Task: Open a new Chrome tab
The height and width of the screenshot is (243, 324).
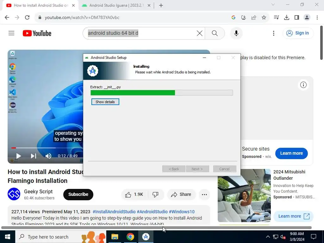Action: (x=161, y=5)
